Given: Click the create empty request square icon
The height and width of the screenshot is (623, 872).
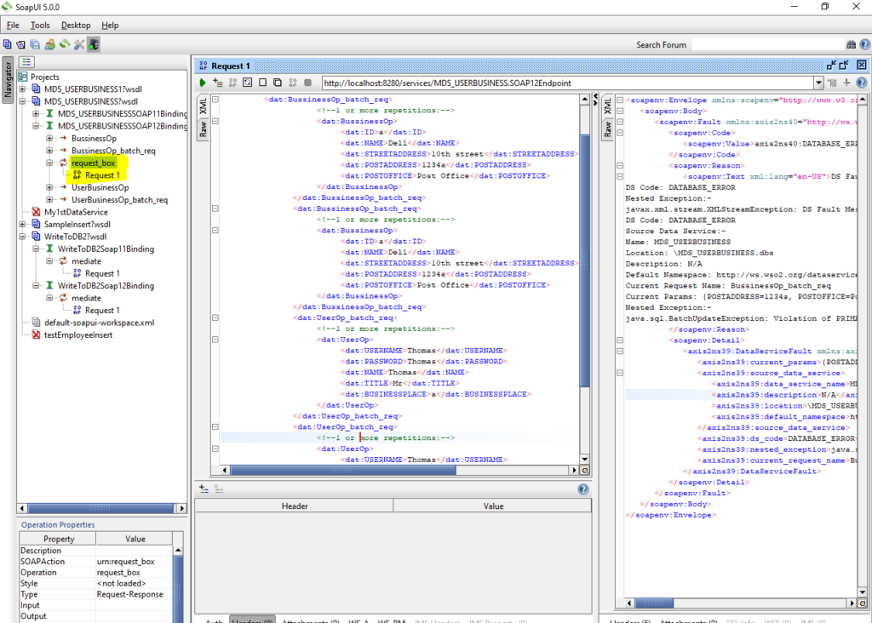Looking at the screenshot, I should coord(262,83).
